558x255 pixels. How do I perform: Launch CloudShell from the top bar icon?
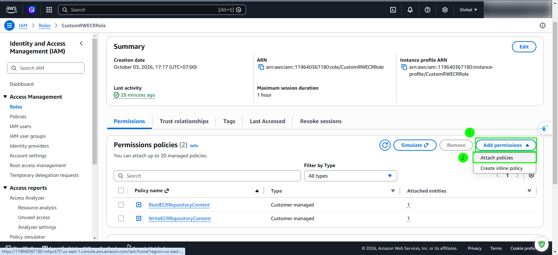pos(393,10)
